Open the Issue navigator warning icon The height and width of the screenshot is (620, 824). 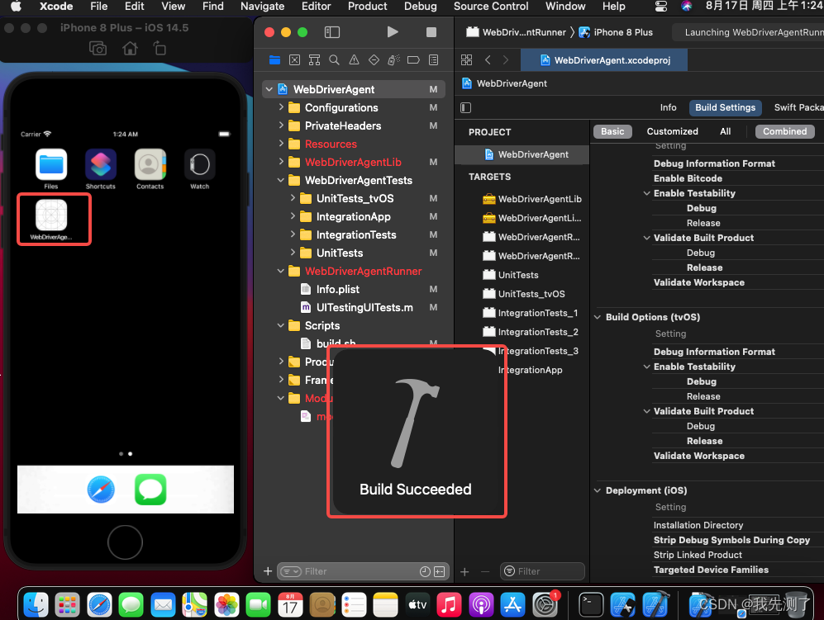pyautogui.click(x=355, y=59)
